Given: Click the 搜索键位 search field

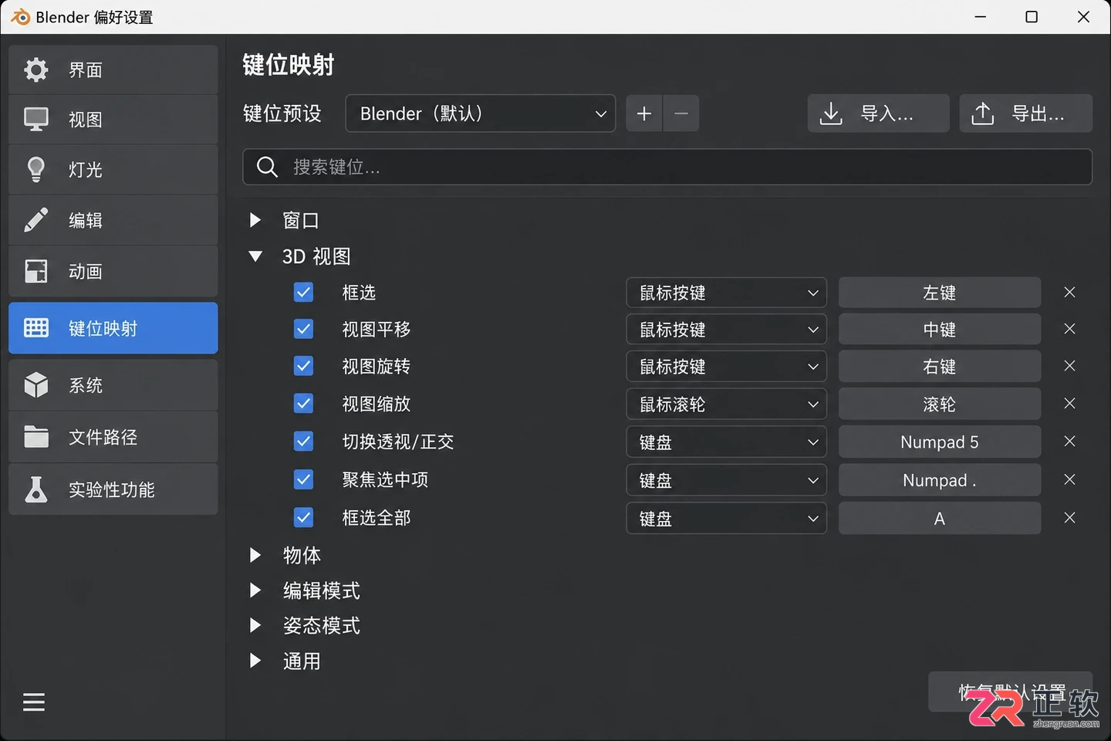Looking at the screenshot, I should [x=667, y=167].
